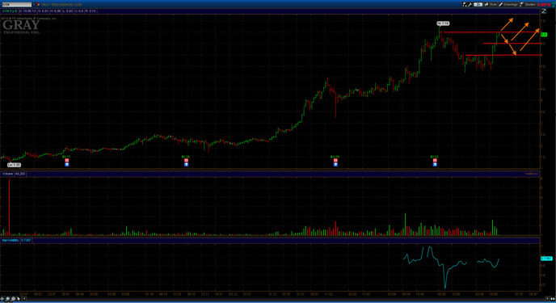
Task: Open the Style menu
Action: click(x=491, y=5)
